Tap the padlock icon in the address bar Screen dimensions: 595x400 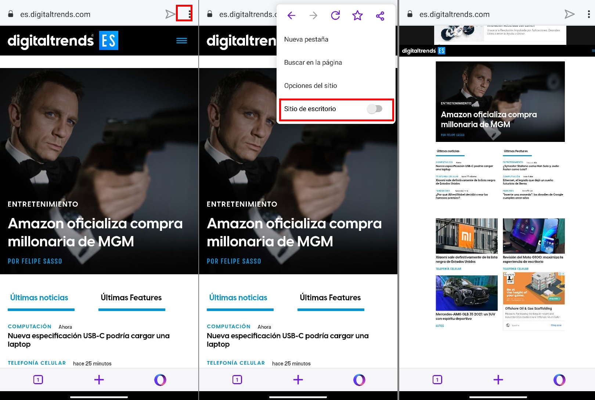[11, 14]
